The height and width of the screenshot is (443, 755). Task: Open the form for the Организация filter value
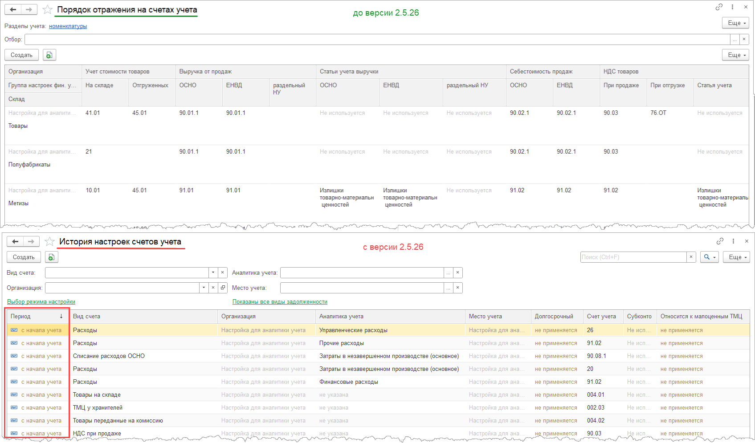click(x=223, y=288)
